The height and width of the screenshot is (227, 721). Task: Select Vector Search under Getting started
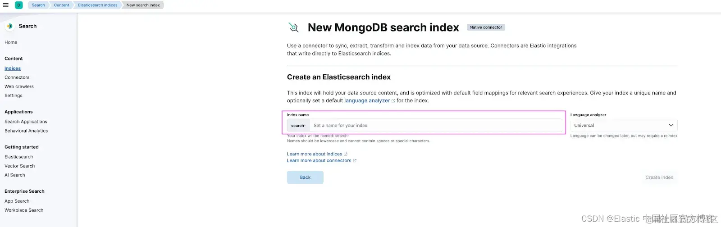point(20,166)
